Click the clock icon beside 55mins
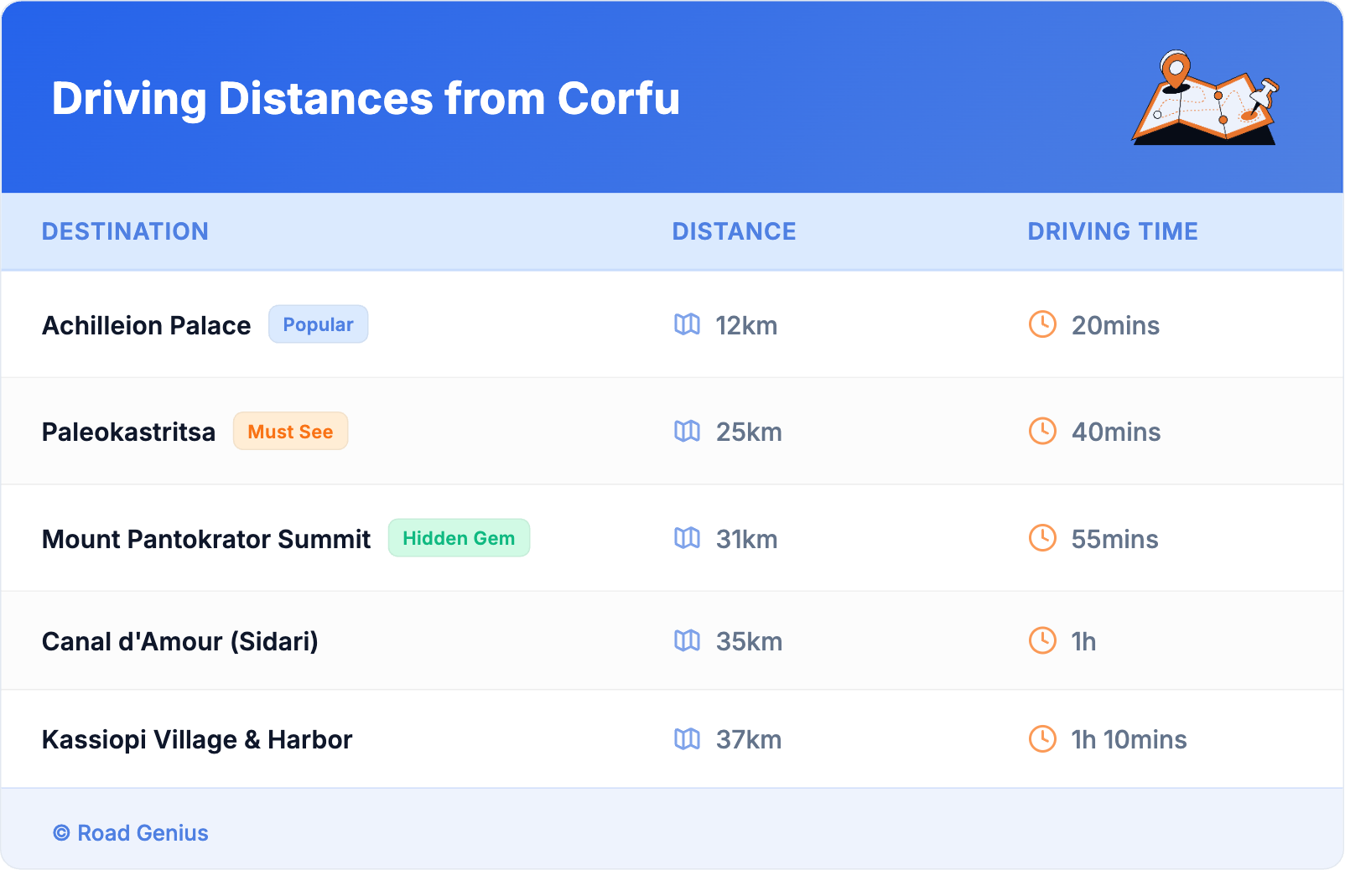This screenshot has height=870, width=1345. point(1042,538)
